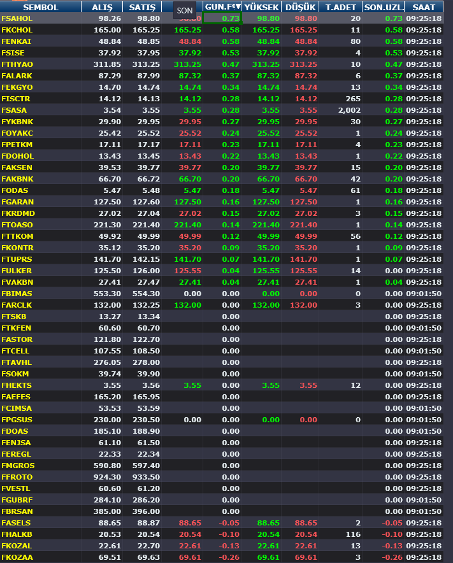
Task: Select the FTAVHL symbol
Action: (x=17, y=363)
